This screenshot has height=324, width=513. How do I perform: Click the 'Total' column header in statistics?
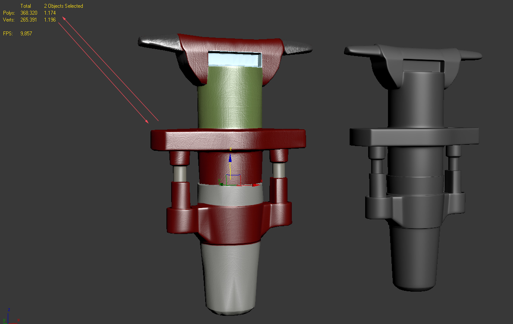tap(25, 6)
